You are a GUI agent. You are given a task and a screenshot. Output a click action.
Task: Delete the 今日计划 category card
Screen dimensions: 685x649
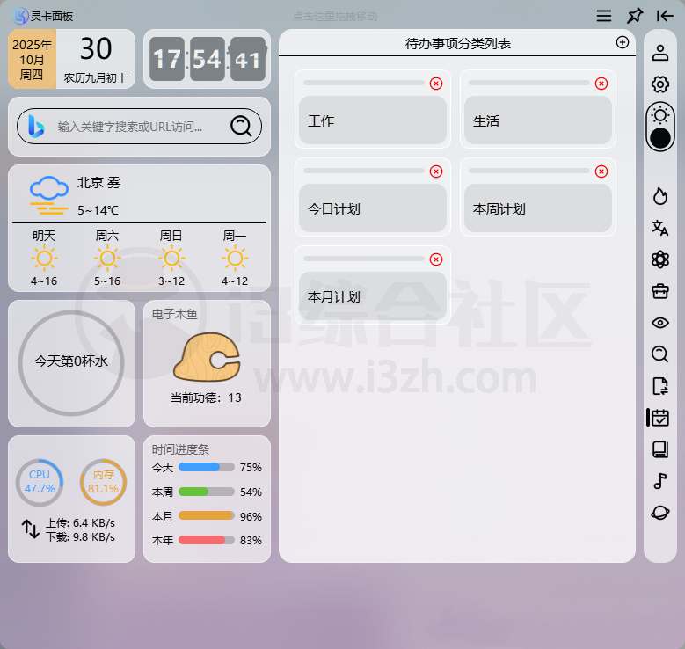[x=436, y=171]
